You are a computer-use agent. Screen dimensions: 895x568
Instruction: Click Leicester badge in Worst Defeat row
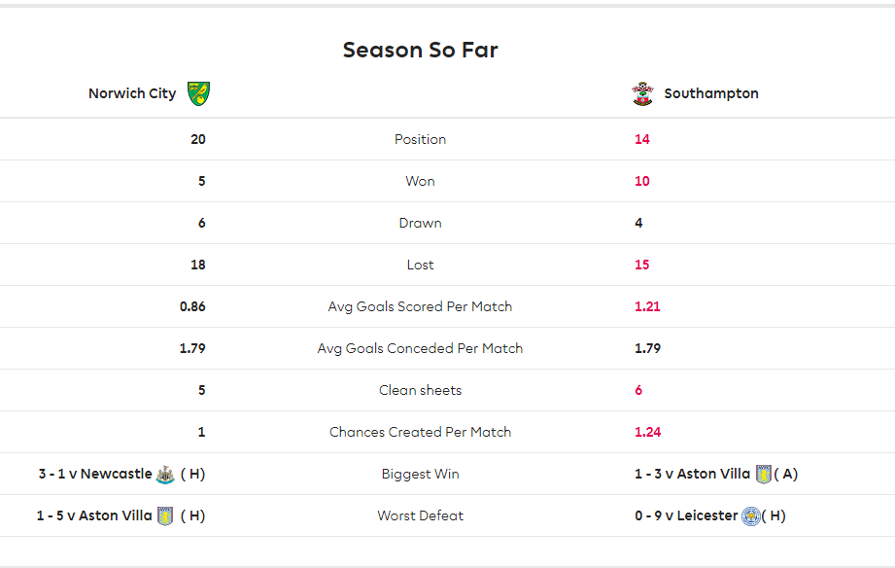(x=750, y=516)
